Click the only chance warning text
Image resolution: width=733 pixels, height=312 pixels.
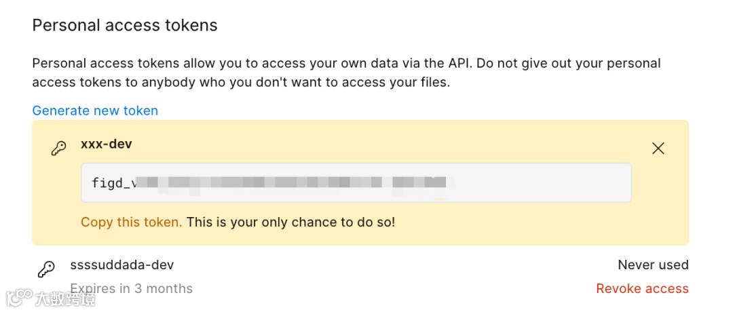point(290,222)
